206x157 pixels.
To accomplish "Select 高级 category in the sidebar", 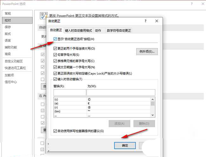I will pos(8,54).
